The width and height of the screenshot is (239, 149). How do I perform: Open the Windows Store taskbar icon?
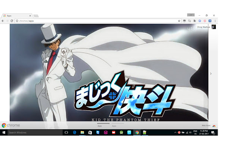point(90,133)
